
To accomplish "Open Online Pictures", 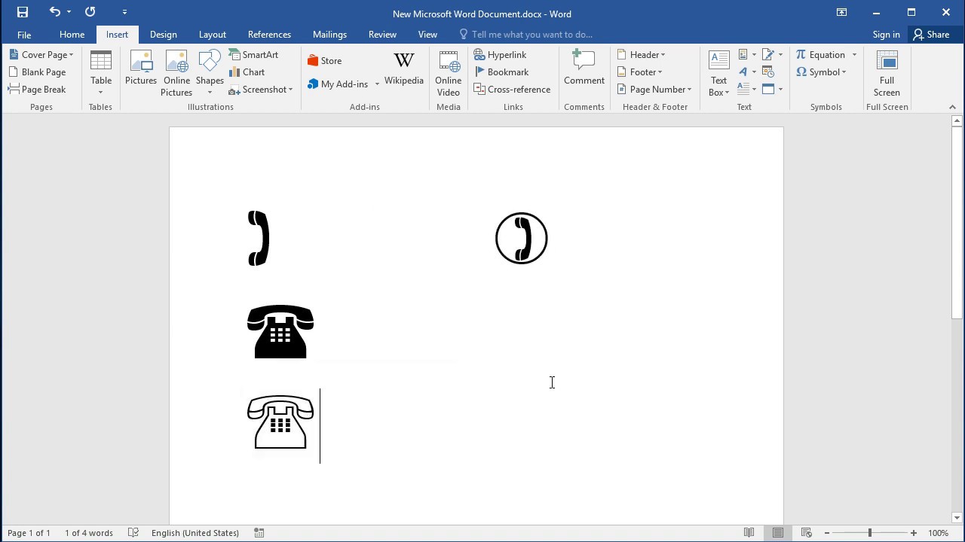I will pos(176,73).
